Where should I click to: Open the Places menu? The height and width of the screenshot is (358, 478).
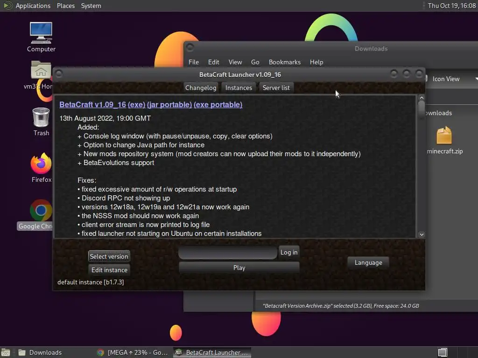point(65,6)
